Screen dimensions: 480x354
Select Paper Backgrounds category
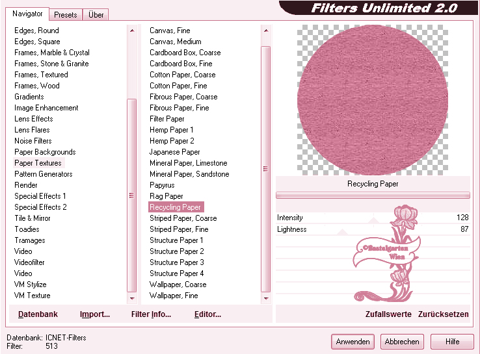coord(45,152)
